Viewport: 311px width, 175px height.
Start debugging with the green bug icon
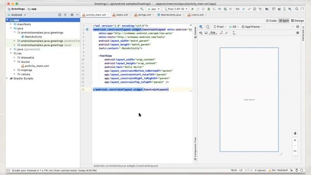pos(208,9)
